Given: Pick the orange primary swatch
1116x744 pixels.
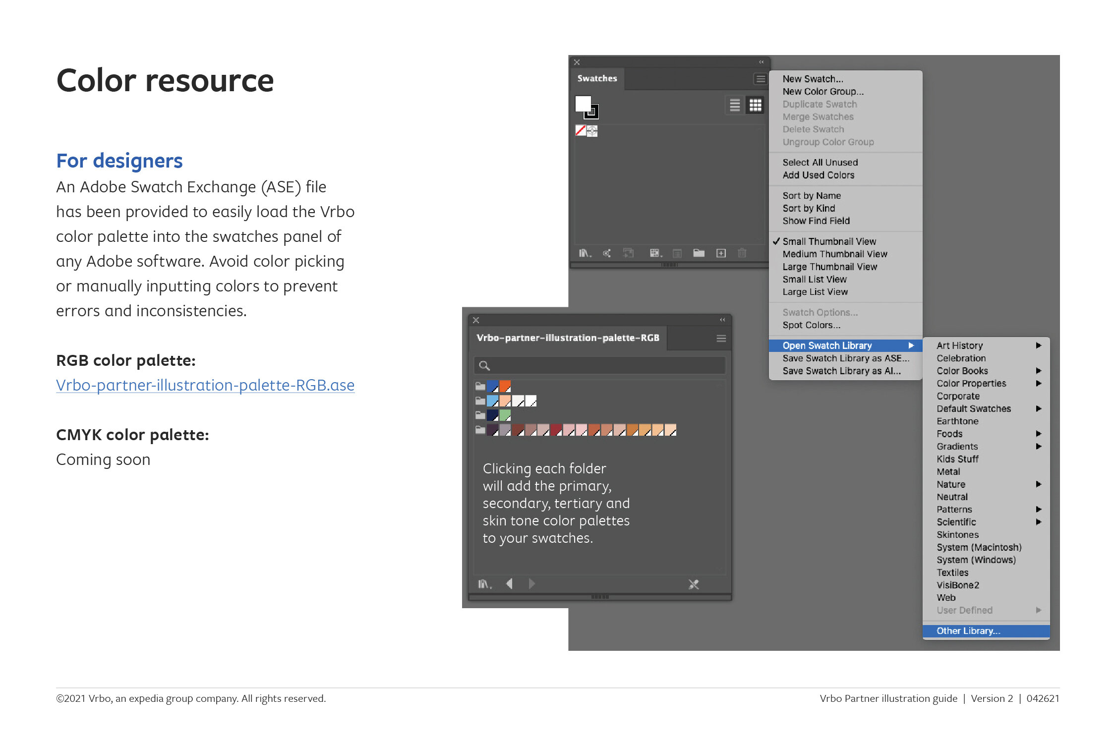Looking at the screenshot, I should coord(505,386).
